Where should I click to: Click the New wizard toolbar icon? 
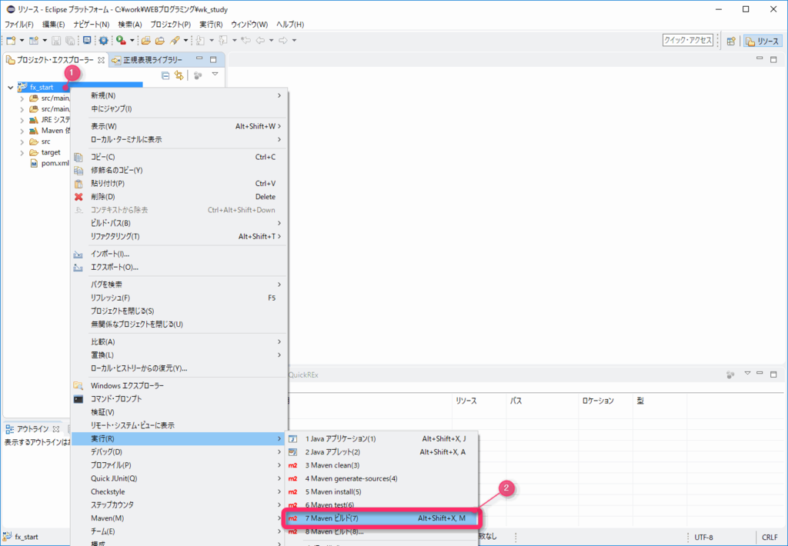pos(11,40)
